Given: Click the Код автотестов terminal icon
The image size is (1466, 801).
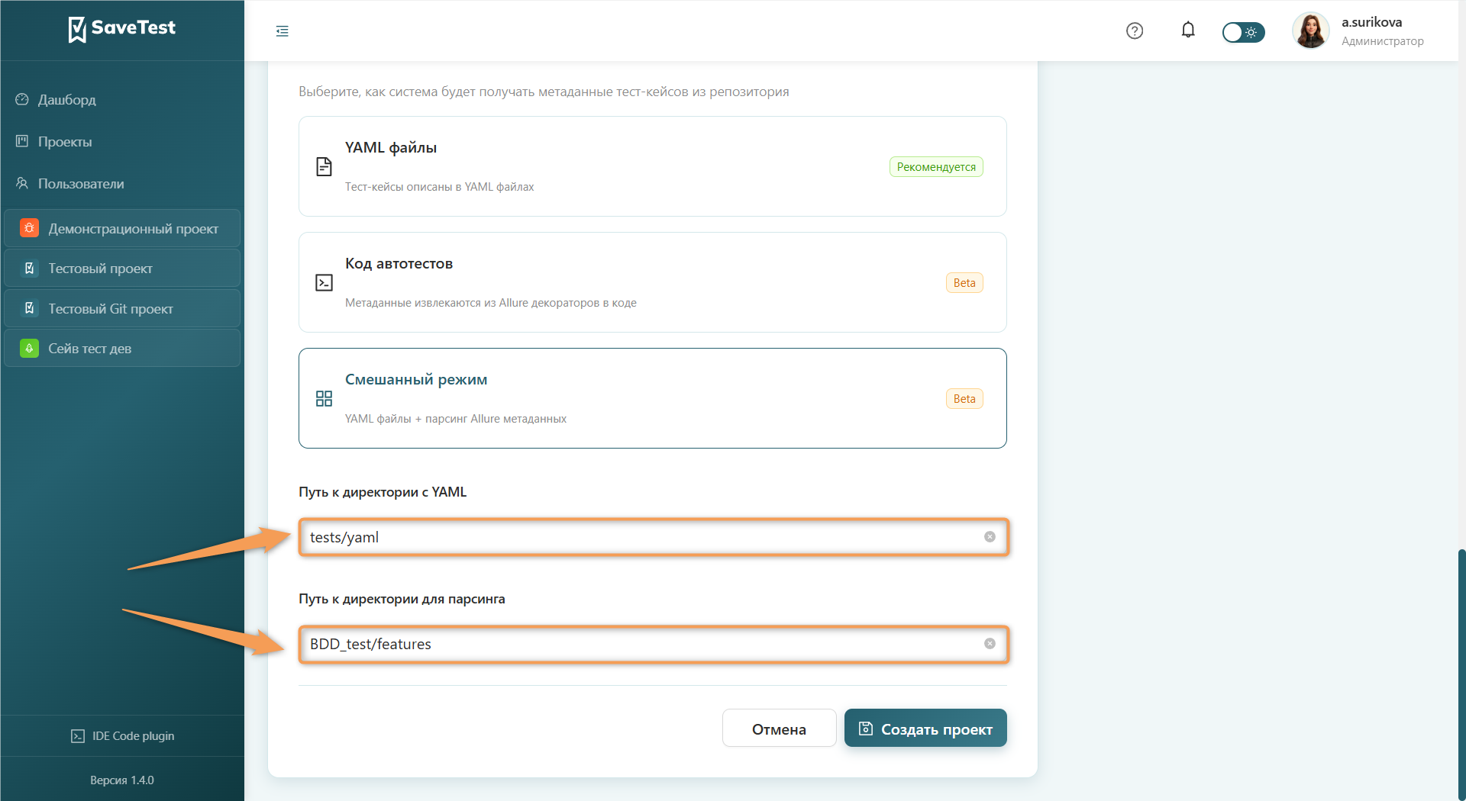Looking at the screenshot, I should [324, 282].
